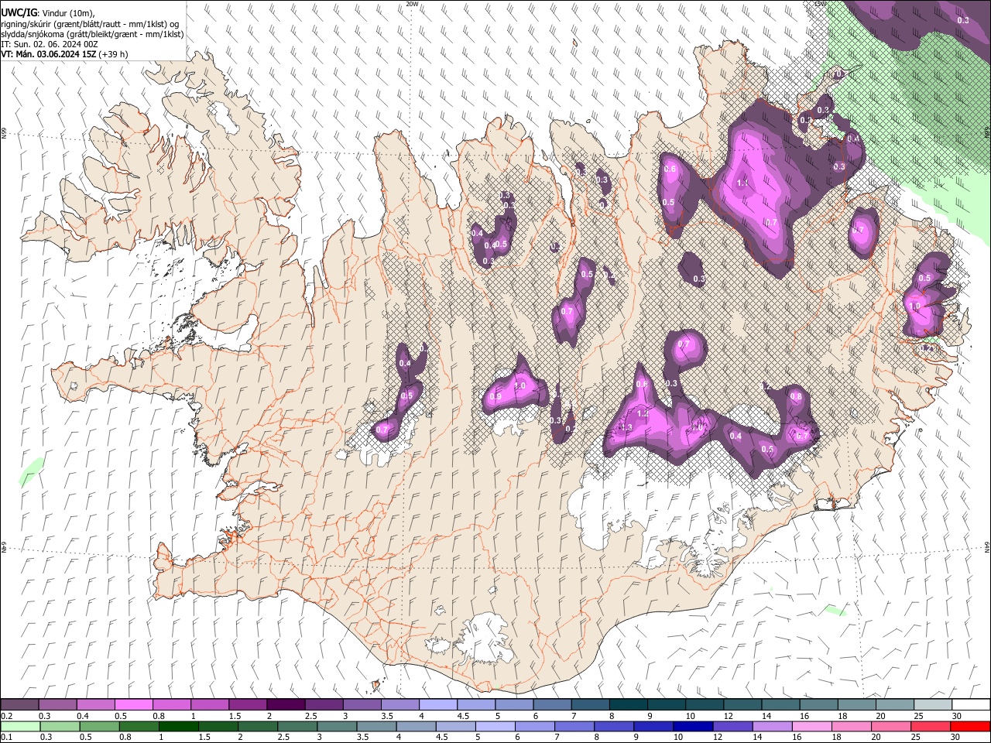Click the 14–16 light violet rain legend swatch

(772, 726)
